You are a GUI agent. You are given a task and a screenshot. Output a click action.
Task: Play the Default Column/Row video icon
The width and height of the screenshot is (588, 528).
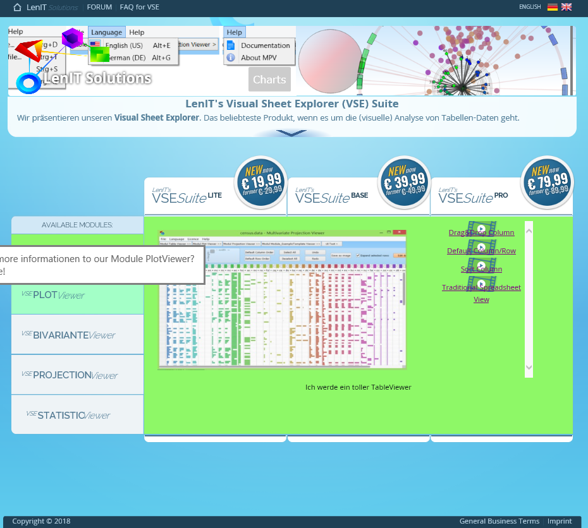click(481, 246)
